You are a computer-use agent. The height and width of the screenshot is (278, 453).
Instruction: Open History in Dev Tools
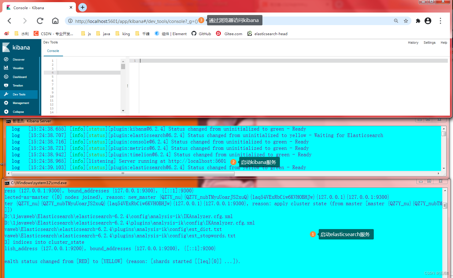coord(413,43)
